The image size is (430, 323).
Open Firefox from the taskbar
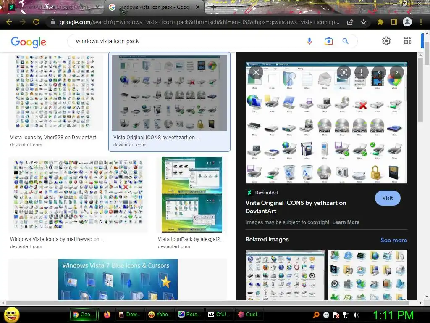(x=107, y=315)
